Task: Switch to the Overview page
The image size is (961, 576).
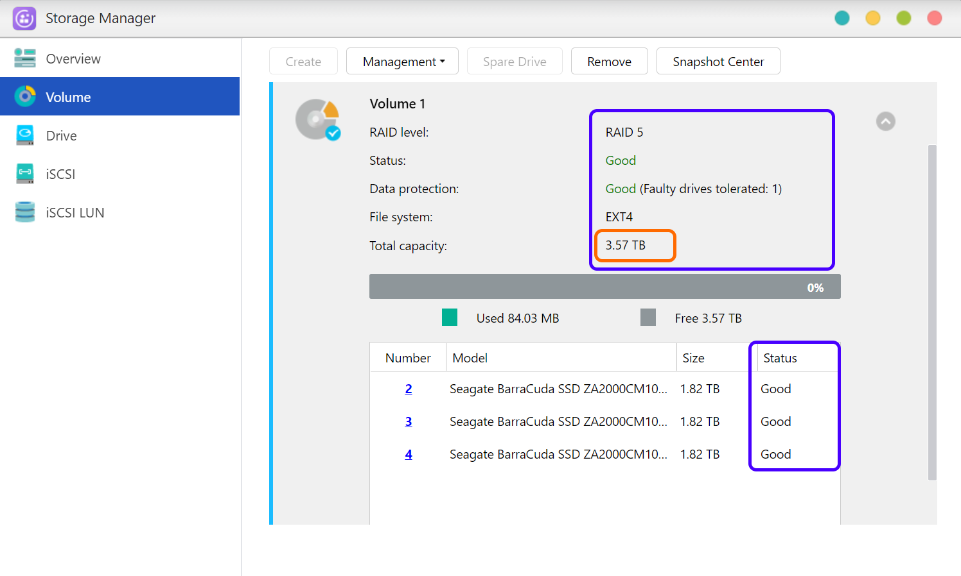Action: [x=73, y=58]
